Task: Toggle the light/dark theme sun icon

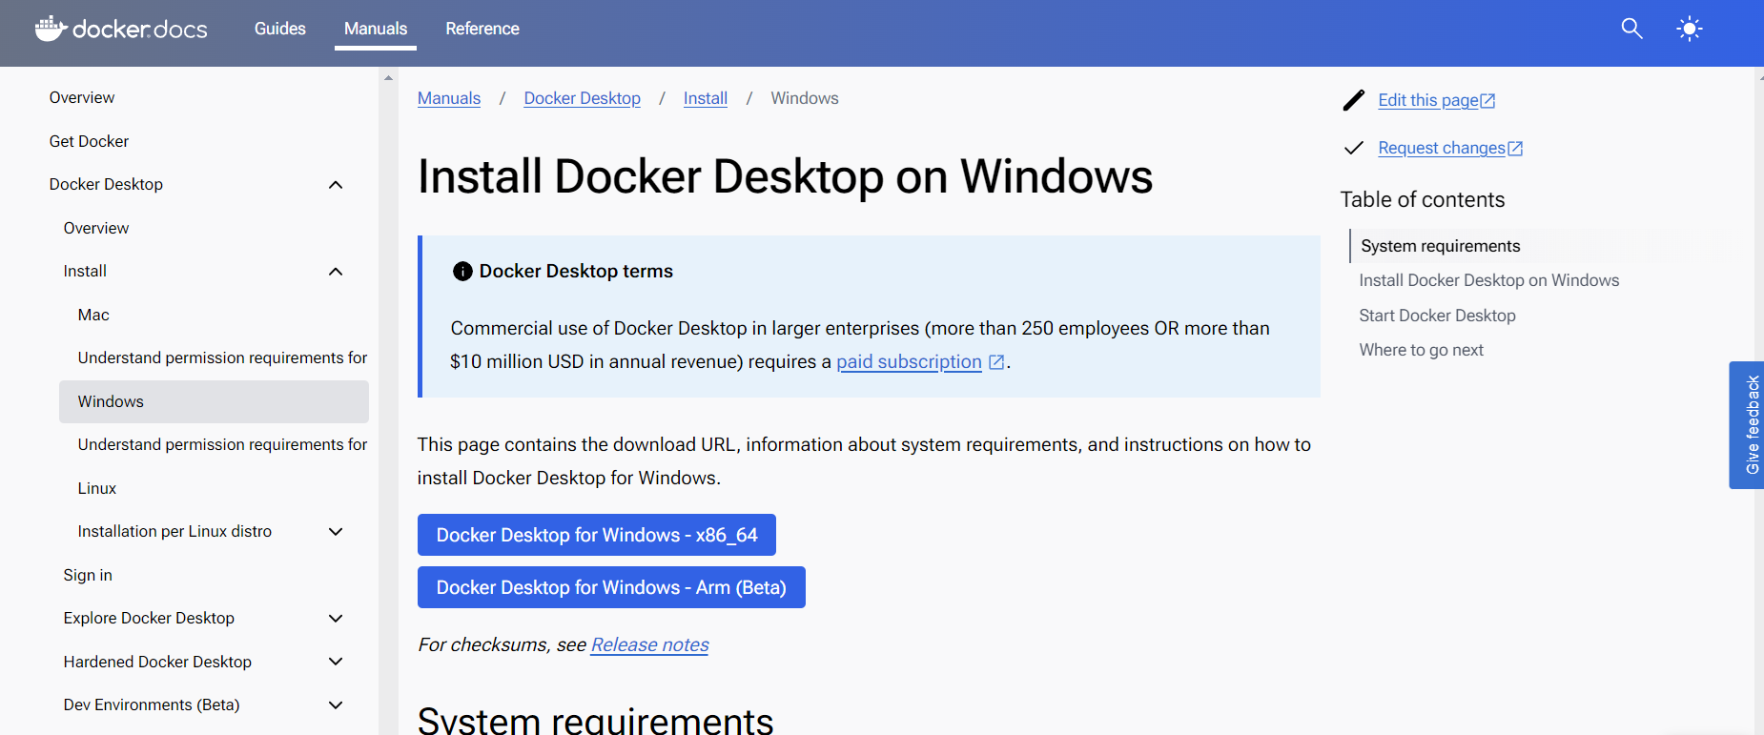Action: tap(1690, 29)
